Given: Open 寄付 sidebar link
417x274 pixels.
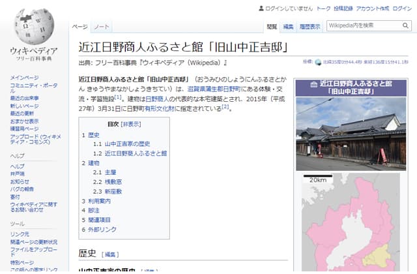Looking at the screenshot, I should point(15,197).
